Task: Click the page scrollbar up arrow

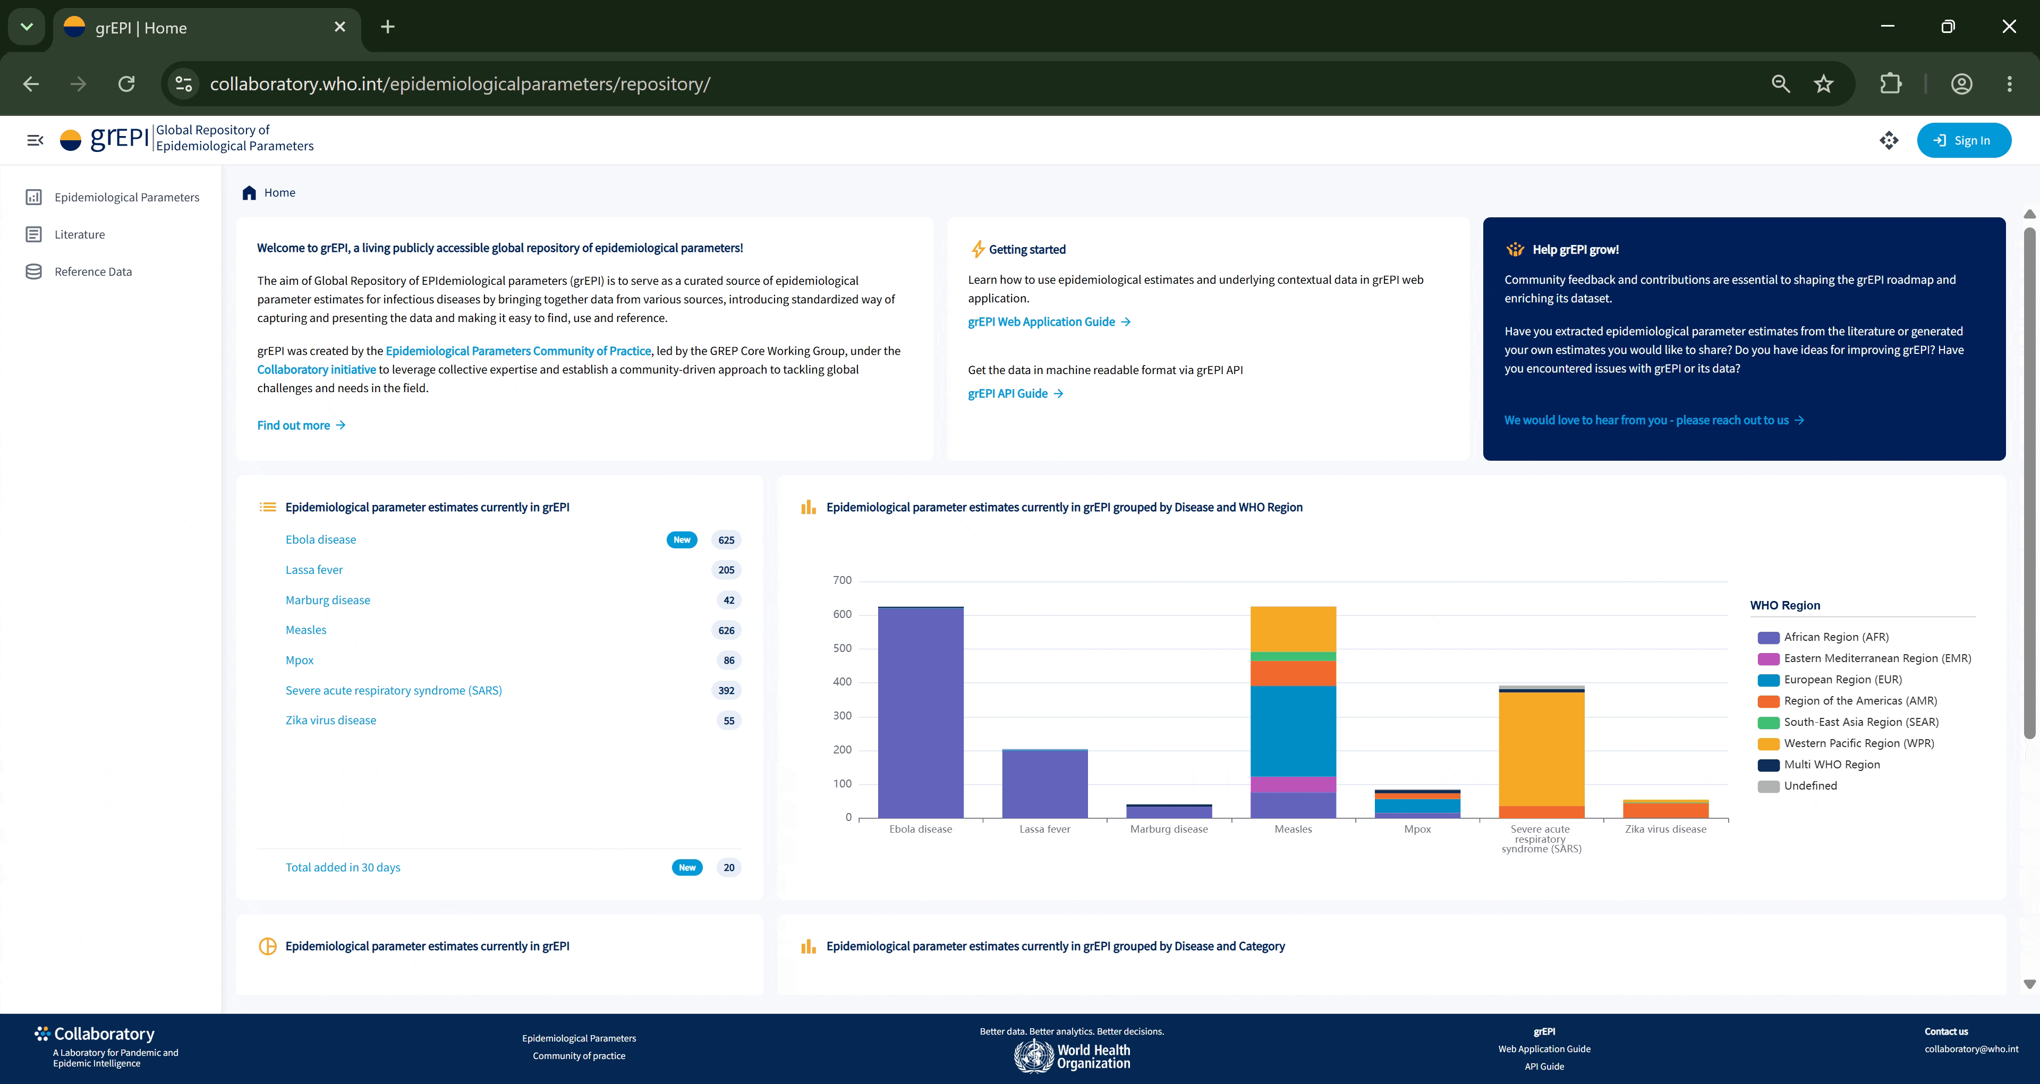Action: (2029, 214)
